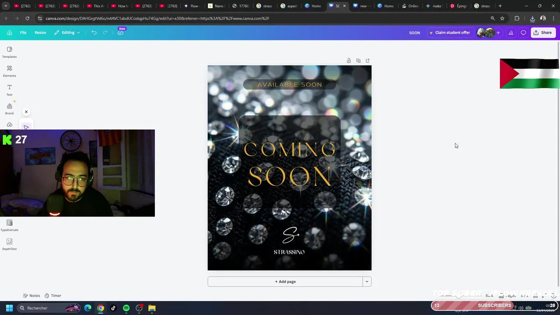560x315 pixels.
Task: Reload the browser page
Action: [x=27, y=18]
